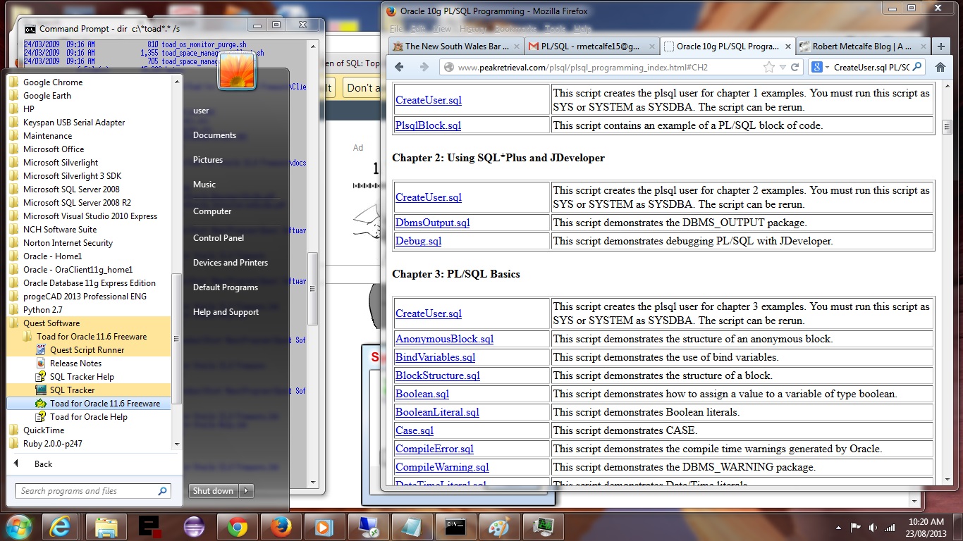Bookmark this page with the star

(769, 67)
